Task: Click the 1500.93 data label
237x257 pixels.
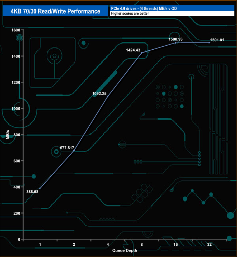Action: [175, 39]
